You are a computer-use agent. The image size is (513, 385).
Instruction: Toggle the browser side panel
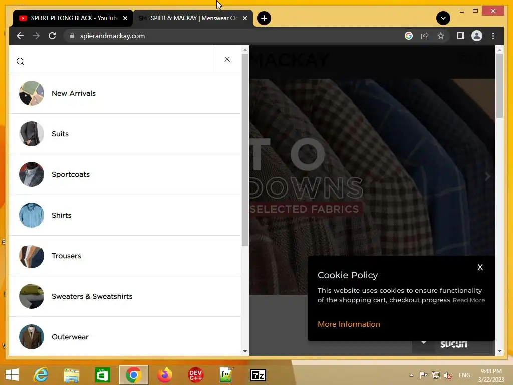(x=461, y=36)
